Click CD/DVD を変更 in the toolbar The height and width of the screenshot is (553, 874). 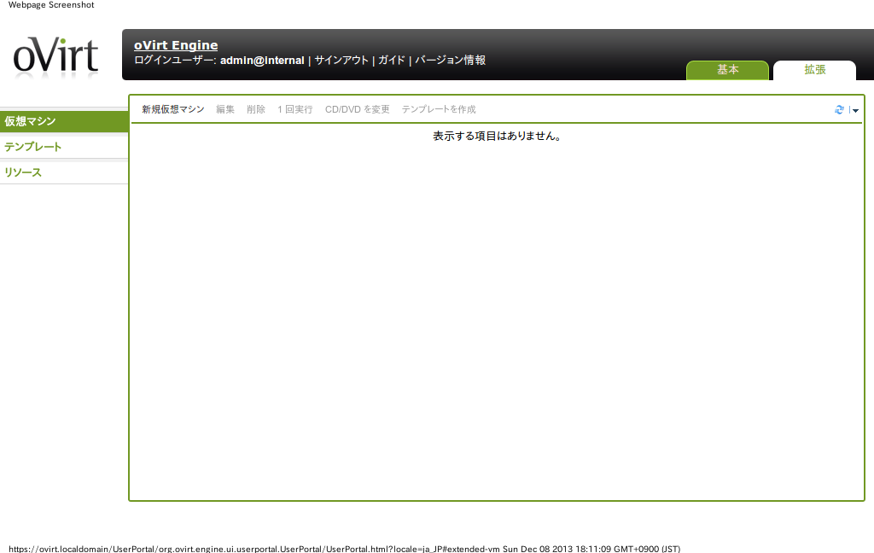click(357, 110)
